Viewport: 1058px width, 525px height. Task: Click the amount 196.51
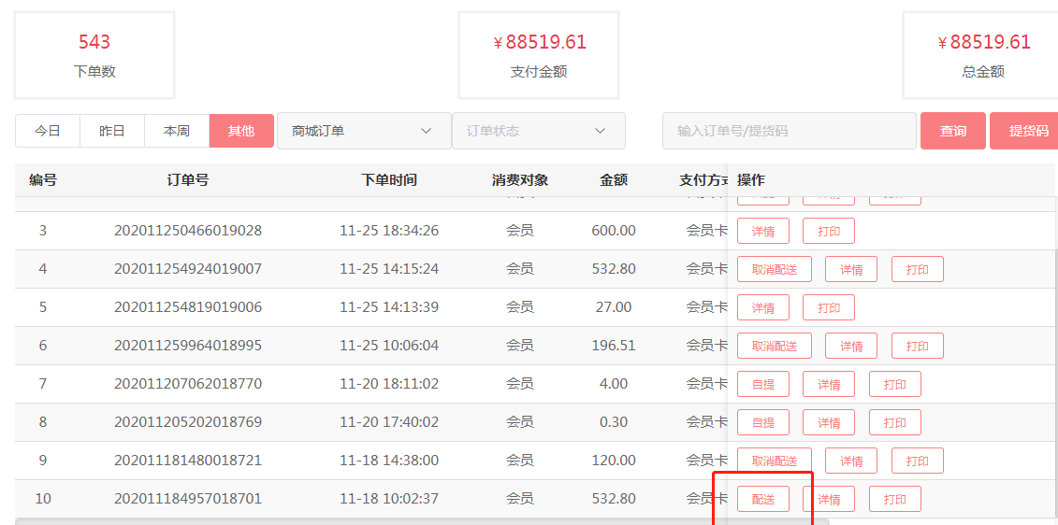[x=614, y=347]
